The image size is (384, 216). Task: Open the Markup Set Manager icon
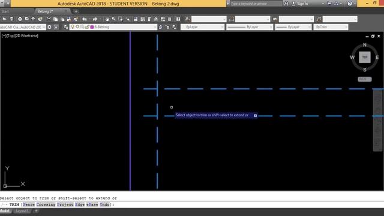click(163, 19)
